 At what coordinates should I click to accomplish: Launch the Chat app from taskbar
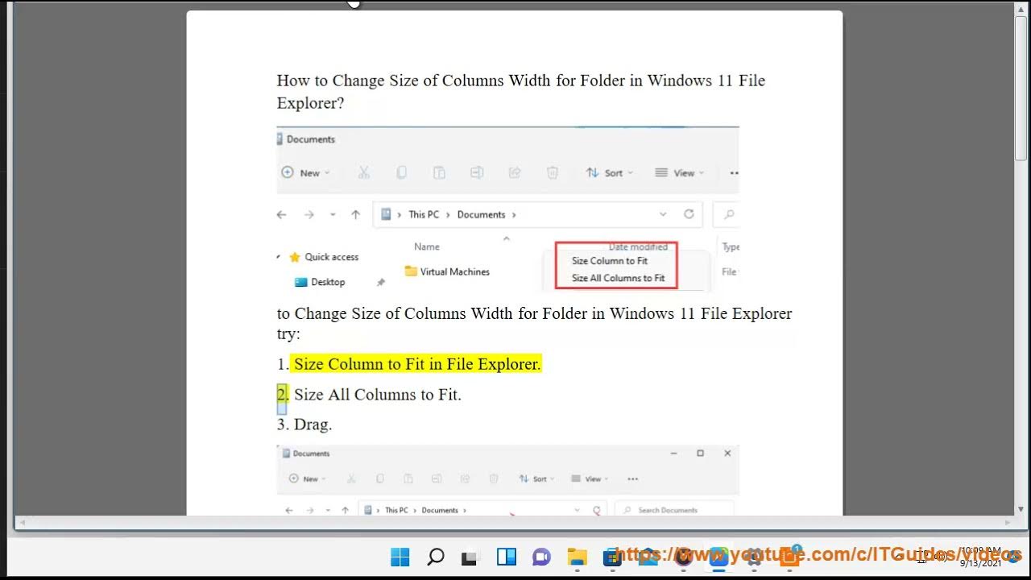(540, 557)
